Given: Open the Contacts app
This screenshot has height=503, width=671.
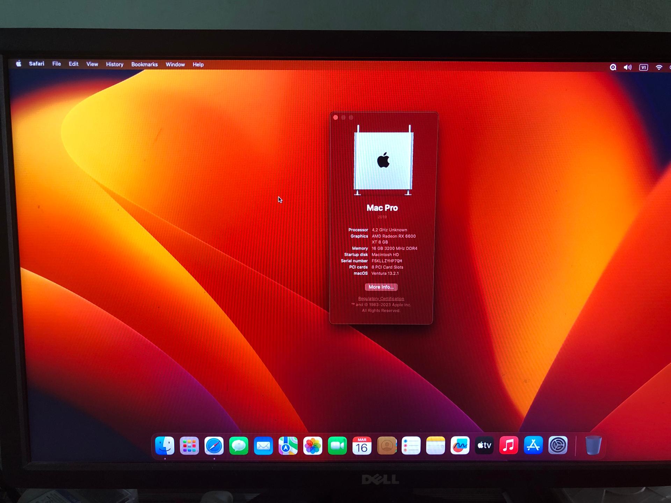Looking at the screenshot, I should 387,445.
